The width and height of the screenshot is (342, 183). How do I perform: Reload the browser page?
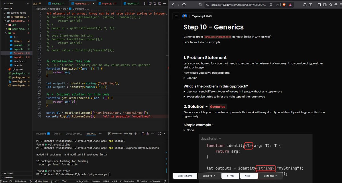184,5
